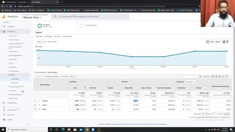
Task: Go to the previous table page arrow
Action: click(x=225, y=114)
